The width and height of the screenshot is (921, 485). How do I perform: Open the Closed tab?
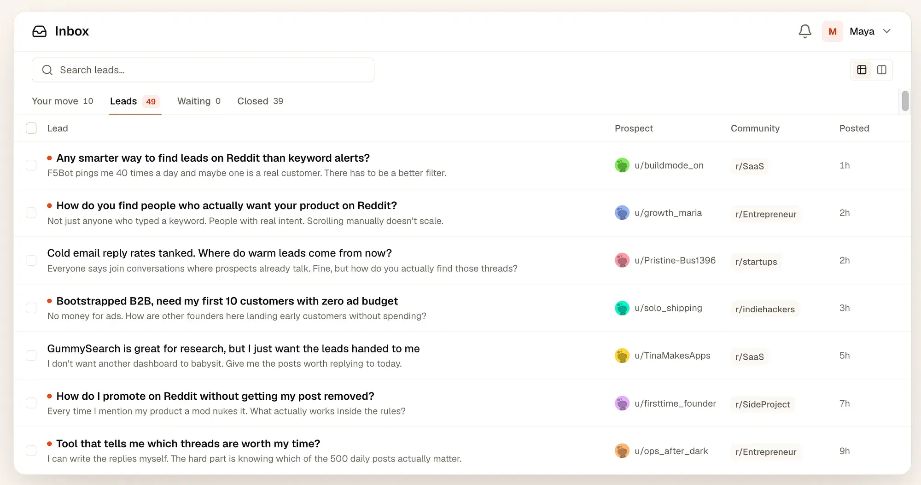click(x=260, y=101)
